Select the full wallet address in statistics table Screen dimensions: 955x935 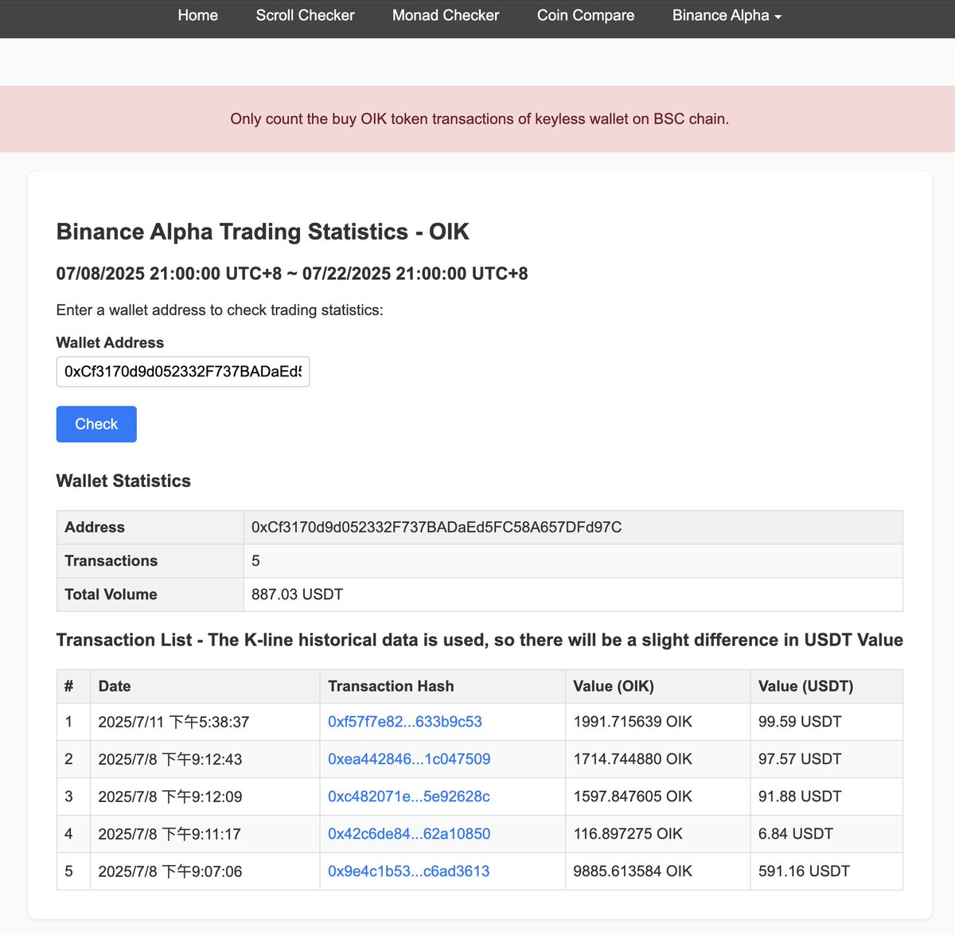(x=436, y=527)
